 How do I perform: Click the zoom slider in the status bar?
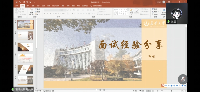coord(171,91)
